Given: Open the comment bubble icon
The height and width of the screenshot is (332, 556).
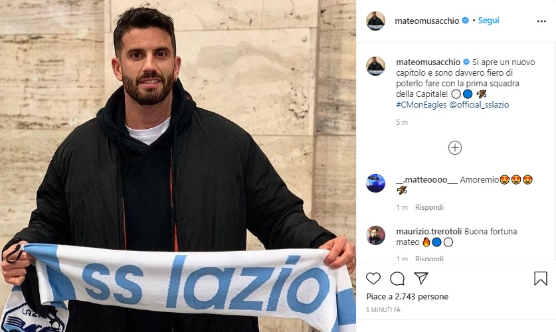Looking at the screenshot, I should (x=397, y=278).
